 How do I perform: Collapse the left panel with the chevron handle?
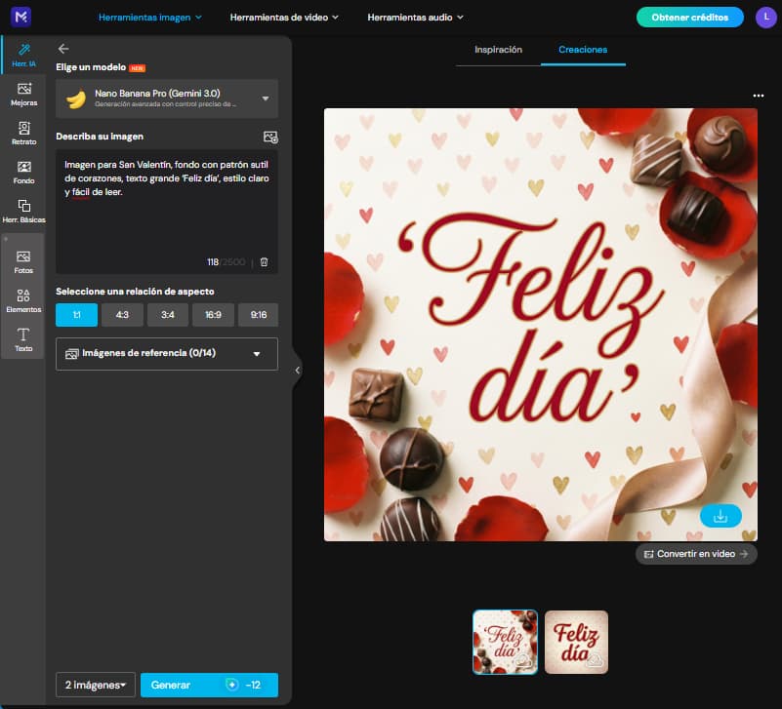297,371
